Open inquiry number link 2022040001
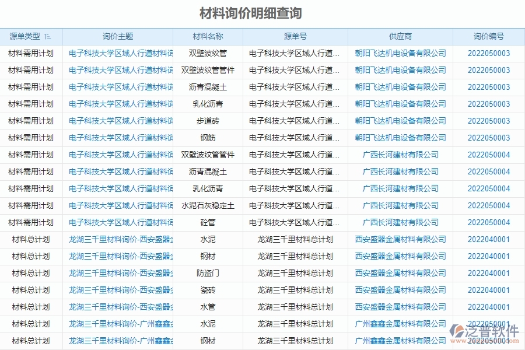Viewport: 525px width, 350px height. 489,239
